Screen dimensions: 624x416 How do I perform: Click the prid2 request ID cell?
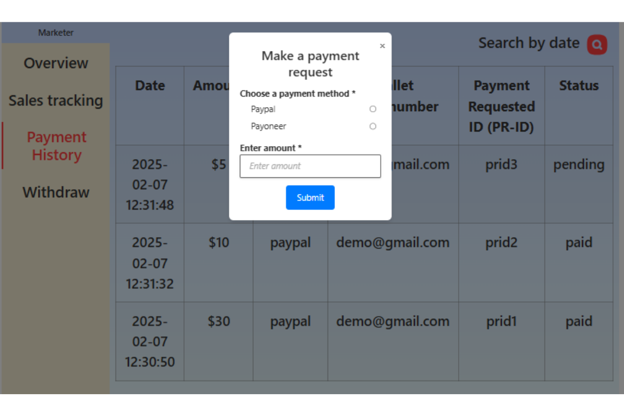click(501, 243)
